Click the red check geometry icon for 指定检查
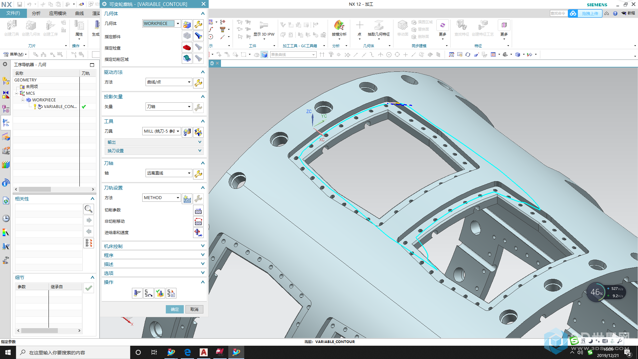The height and width of the screenshot is (359, 638). [187, 47]
